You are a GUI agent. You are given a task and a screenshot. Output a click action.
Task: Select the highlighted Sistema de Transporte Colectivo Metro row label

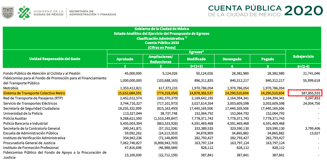[x=34, y=93]
